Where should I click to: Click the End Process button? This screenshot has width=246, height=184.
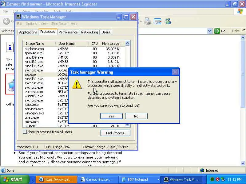[x=115, y=133]
